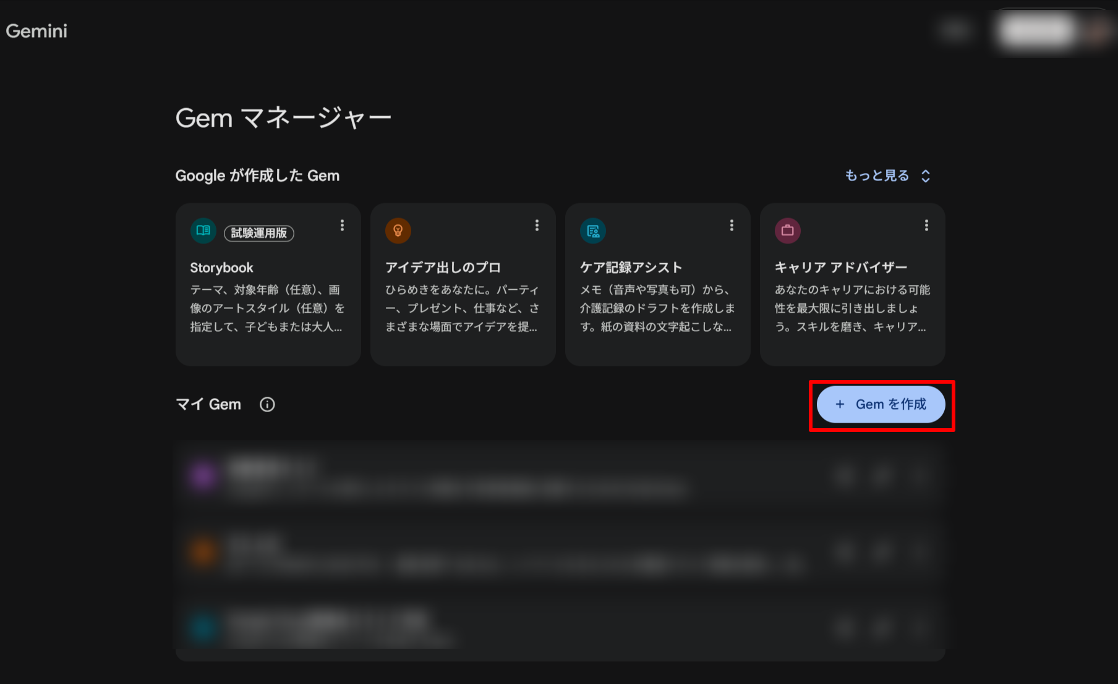Click the もっと見る link

[876, 175]
